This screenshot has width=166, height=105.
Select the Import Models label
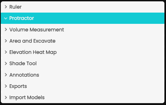tap(27, 98)
